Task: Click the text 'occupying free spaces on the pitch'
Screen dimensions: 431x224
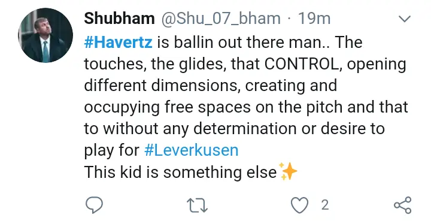Action: coord(214,108)
